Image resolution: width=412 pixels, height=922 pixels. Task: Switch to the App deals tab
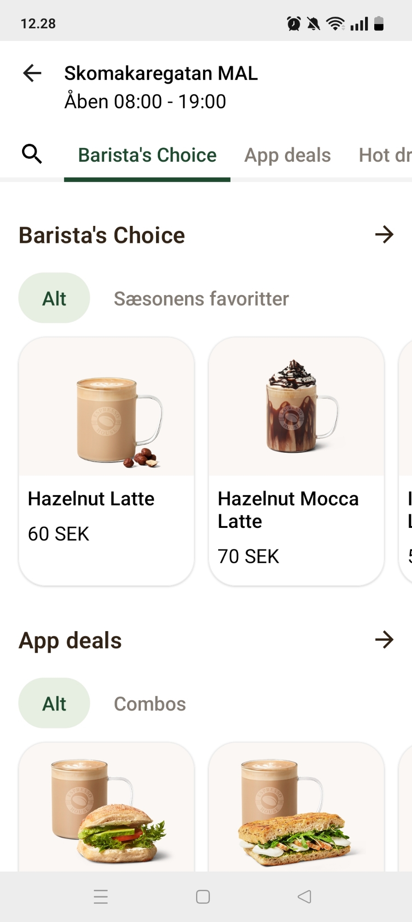tap(287, 155)
